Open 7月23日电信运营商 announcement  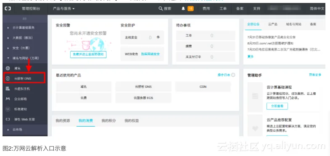click(x=284, y=49)
